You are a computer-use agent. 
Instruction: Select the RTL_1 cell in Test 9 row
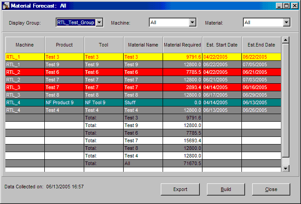tap(25, 64)
